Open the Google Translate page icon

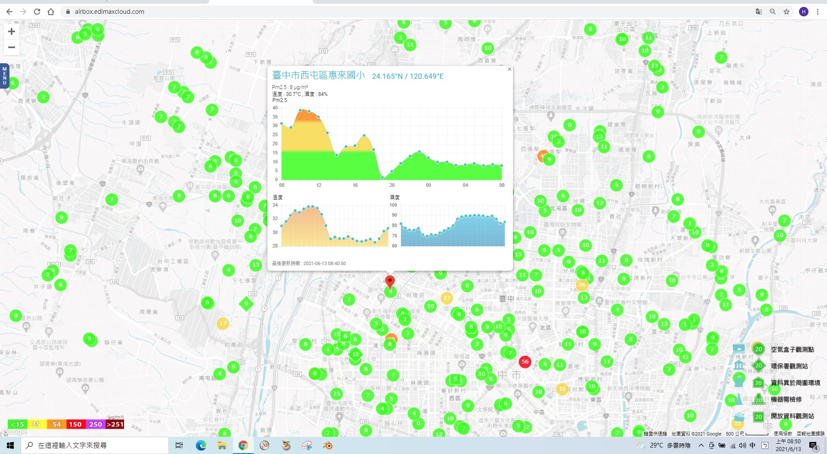(x=759, y=12)
